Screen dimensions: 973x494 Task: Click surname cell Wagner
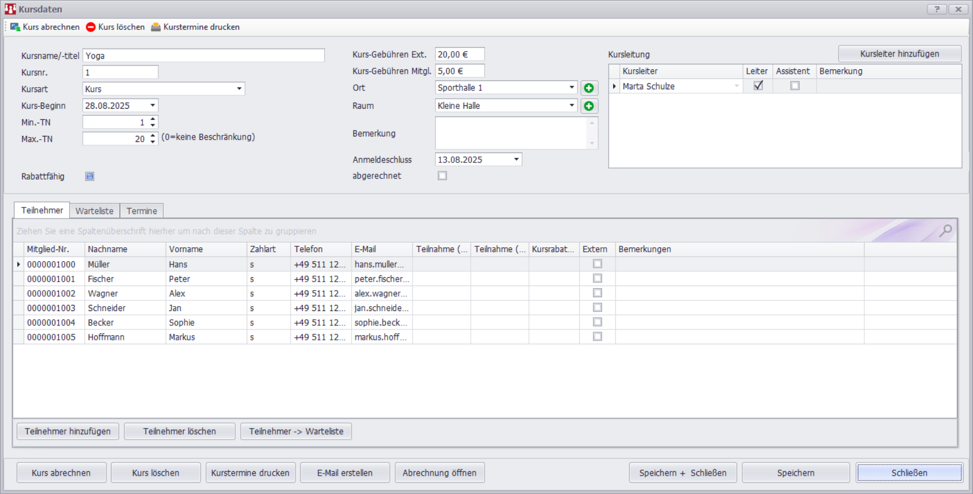tap(125, 293)
